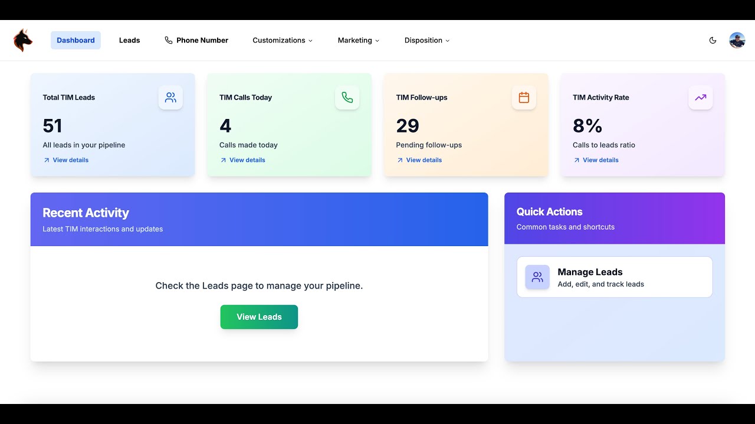Click the phone icon on TIM Calls Today card
This screenshot has height=424, width=755.
(x=347, y=98)
